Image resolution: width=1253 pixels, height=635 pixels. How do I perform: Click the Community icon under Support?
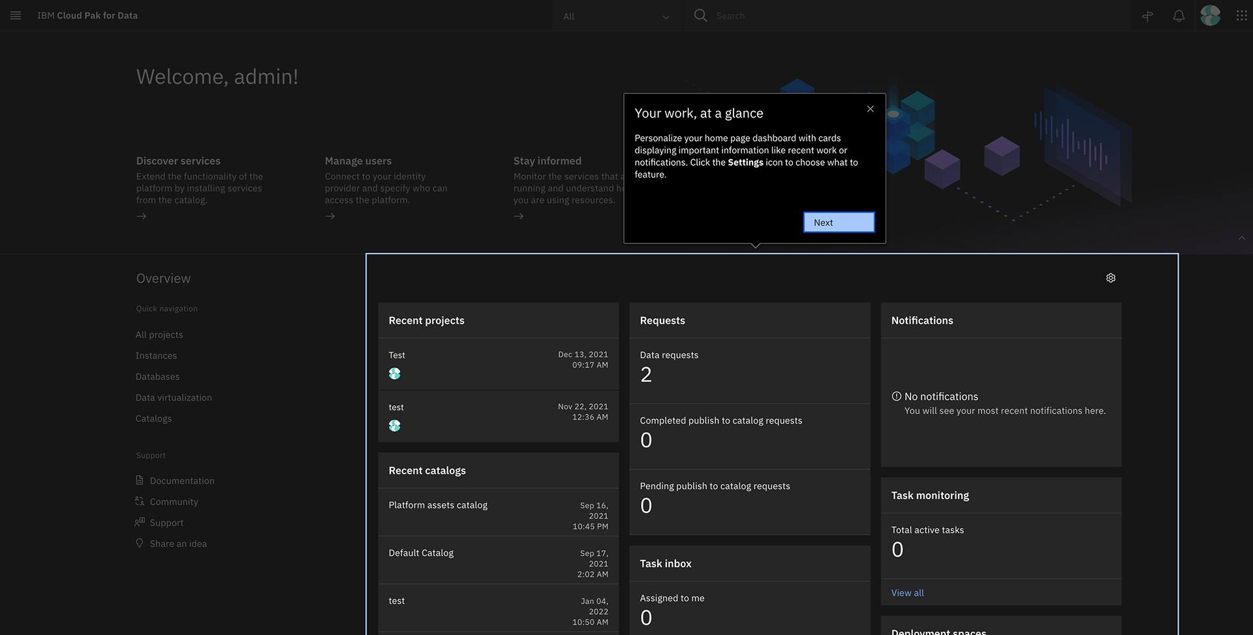(x=139, y=501)
